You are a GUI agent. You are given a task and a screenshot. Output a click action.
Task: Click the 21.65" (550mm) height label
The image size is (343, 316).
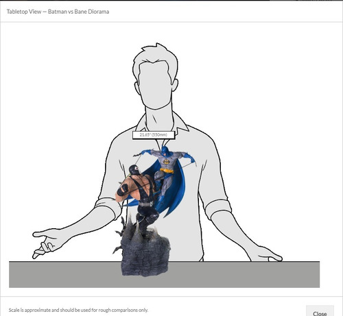pyautogui.click(x=154, y=135)
